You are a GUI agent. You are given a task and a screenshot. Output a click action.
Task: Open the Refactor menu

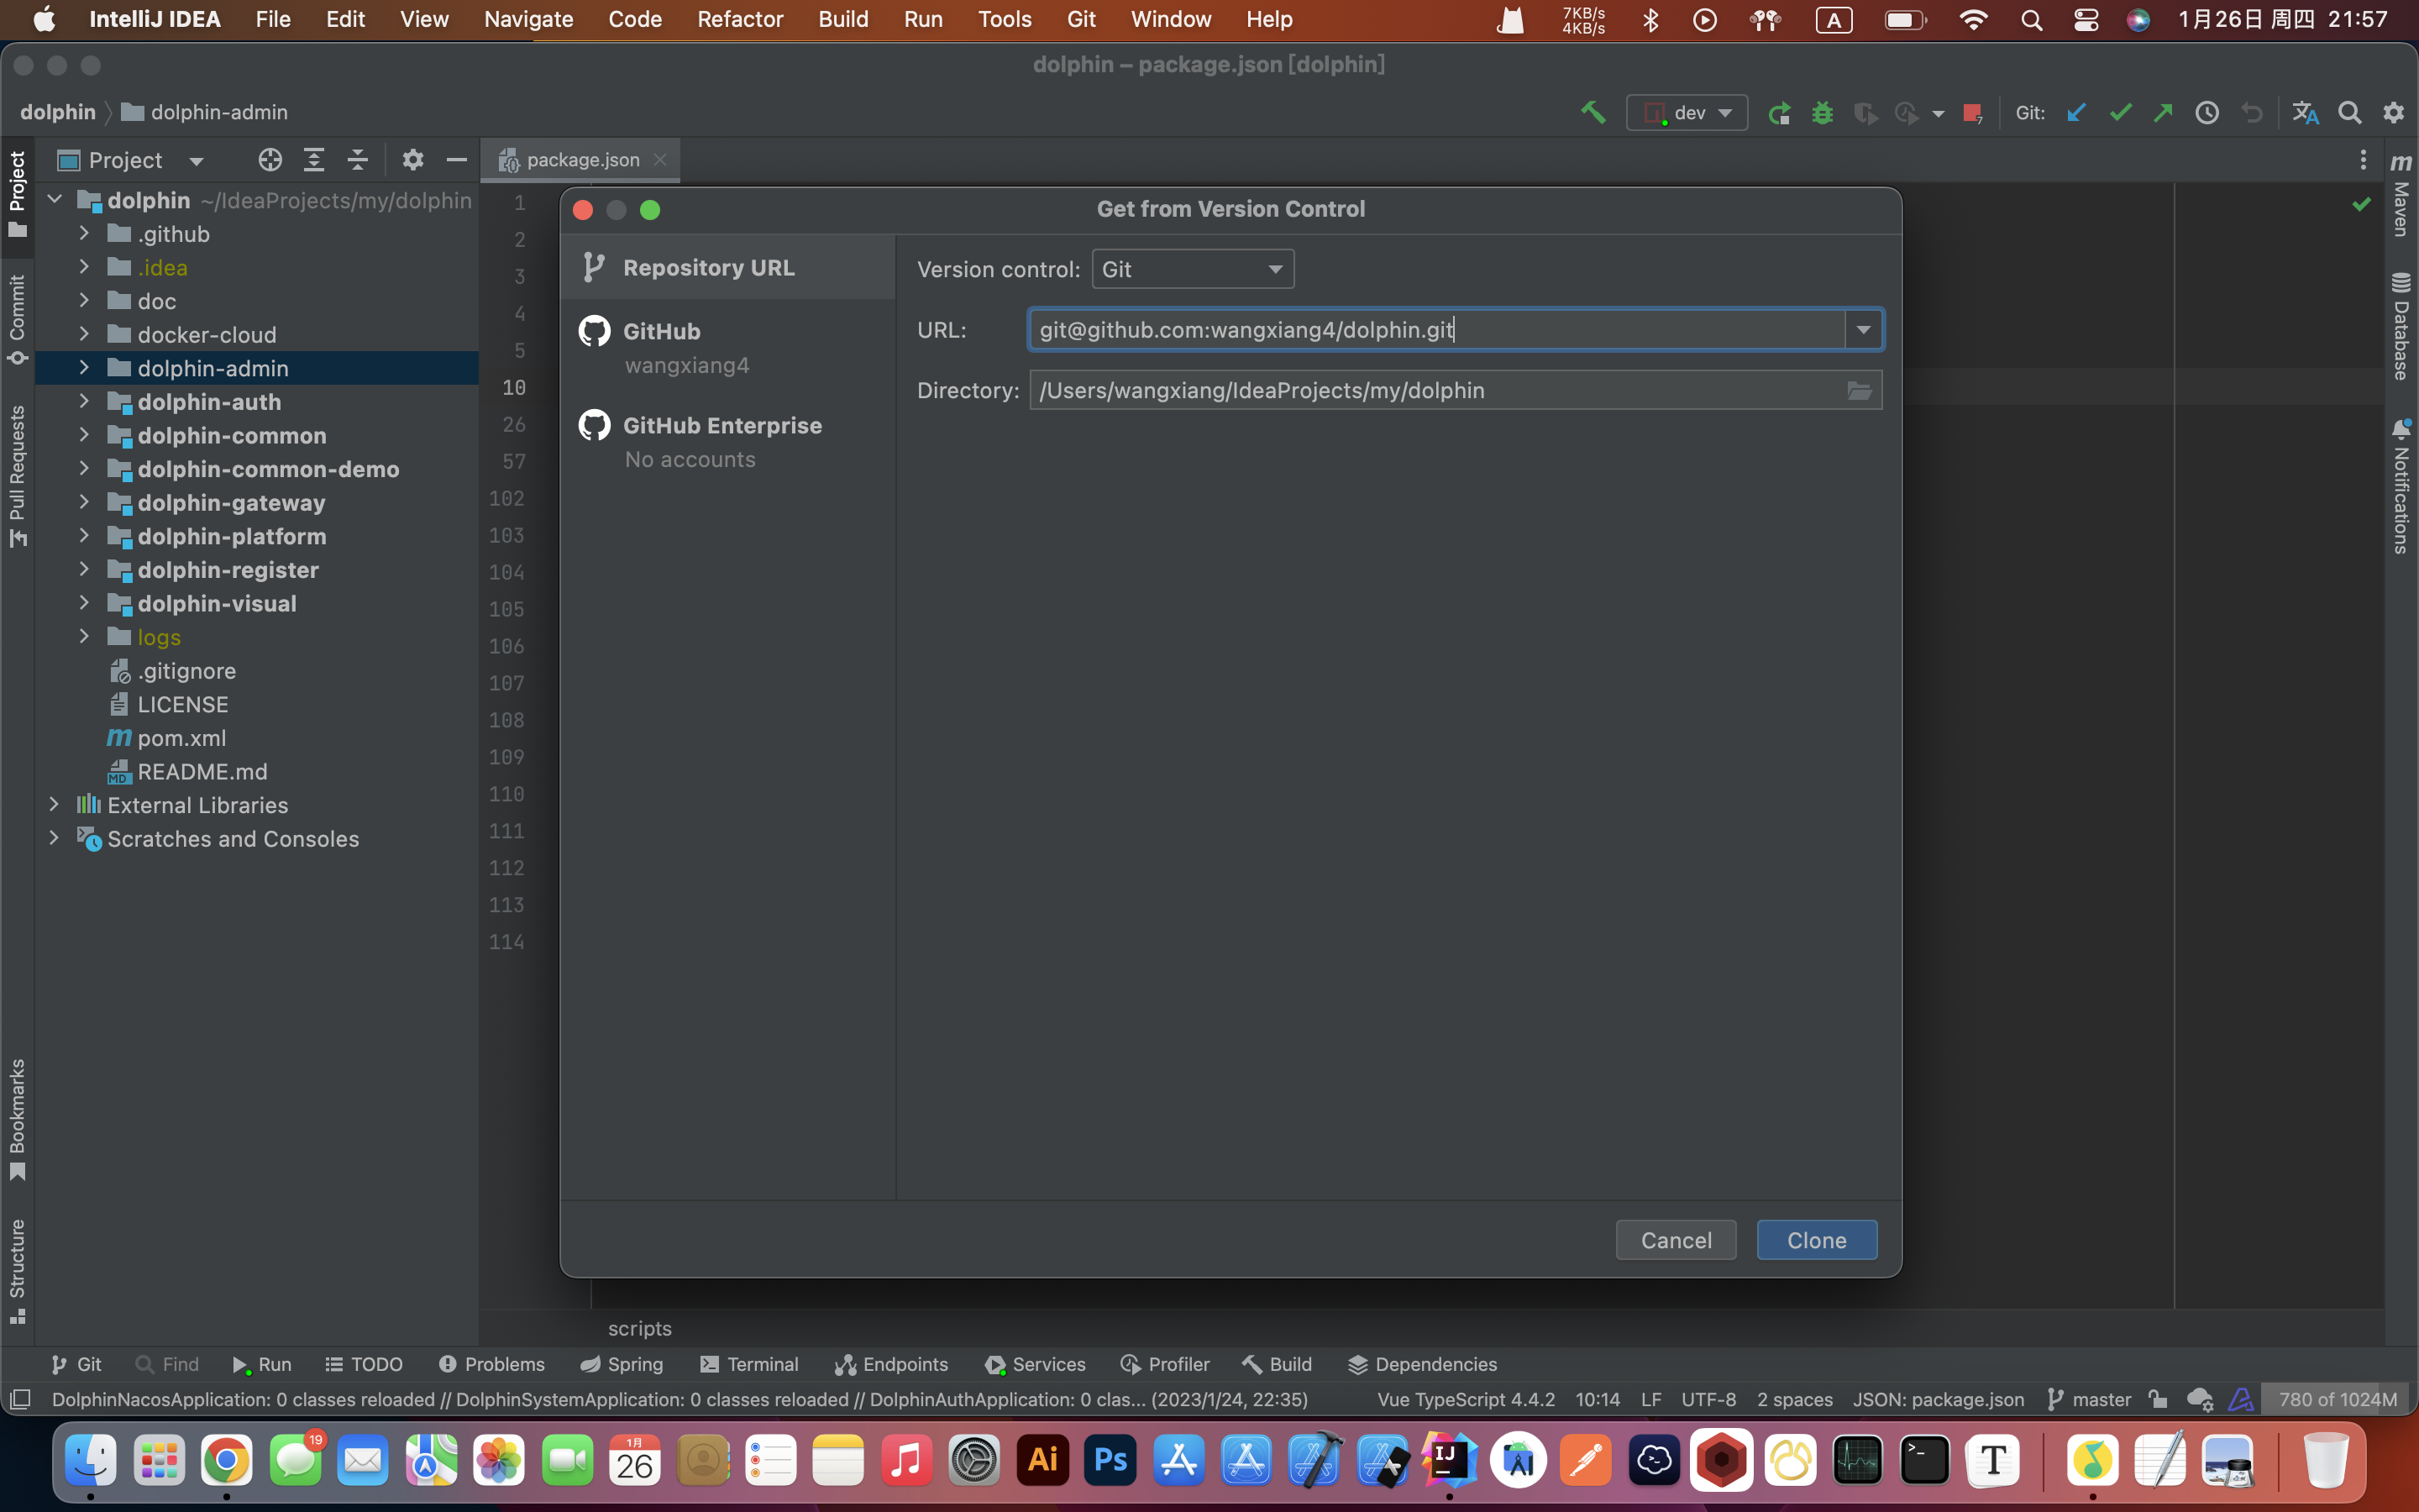point(740,19)
